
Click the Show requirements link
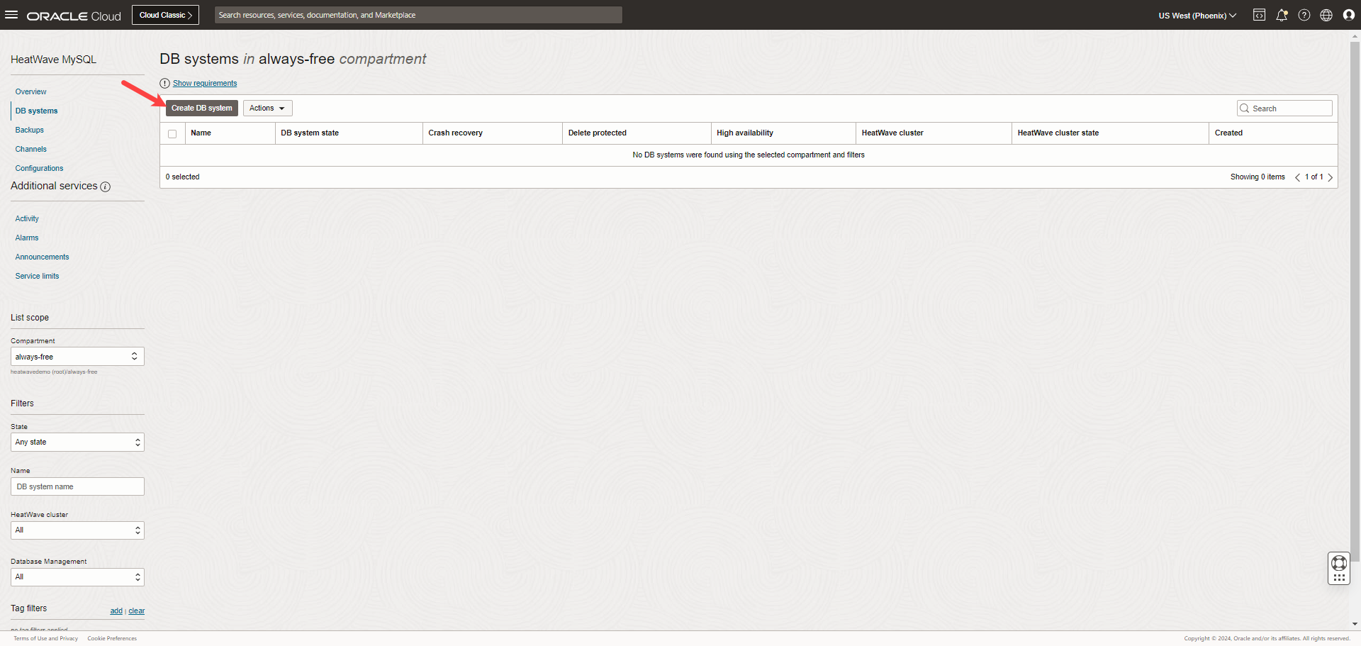click(x=205, y=83)
